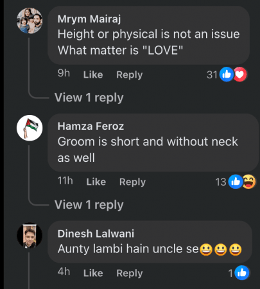
Task: Open the Dinesh Lalwani name link
Action: point(96,234)
